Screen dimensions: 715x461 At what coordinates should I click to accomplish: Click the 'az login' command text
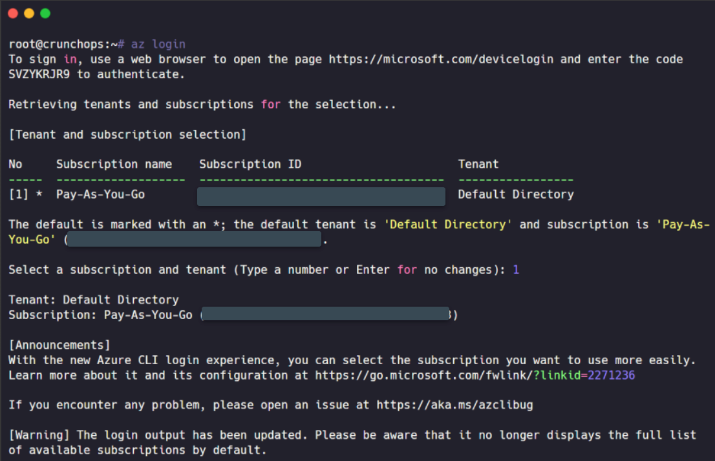tap(158, 44)
